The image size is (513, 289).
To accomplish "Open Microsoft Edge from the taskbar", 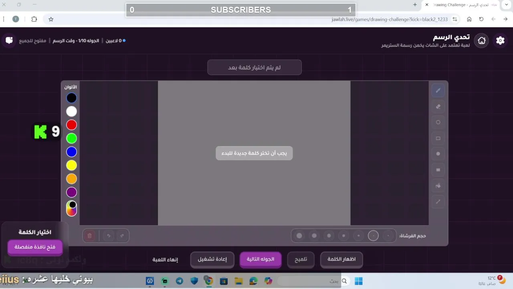I will tap(253, 281).
